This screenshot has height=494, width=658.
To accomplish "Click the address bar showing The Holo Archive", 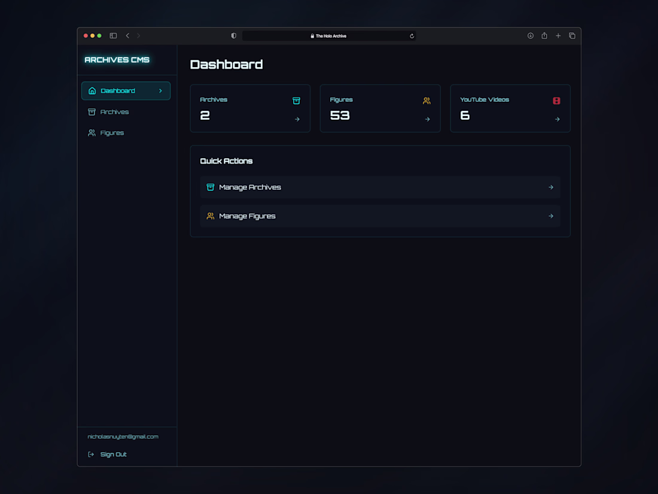I will click(x=329, y=36).
